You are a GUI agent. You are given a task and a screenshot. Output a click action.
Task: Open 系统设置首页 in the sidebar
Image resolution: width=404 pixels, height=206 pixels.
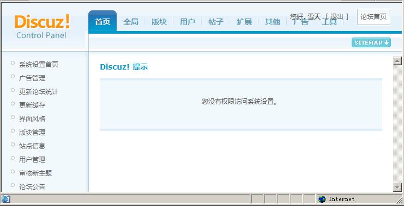click(x=39, y=65)
